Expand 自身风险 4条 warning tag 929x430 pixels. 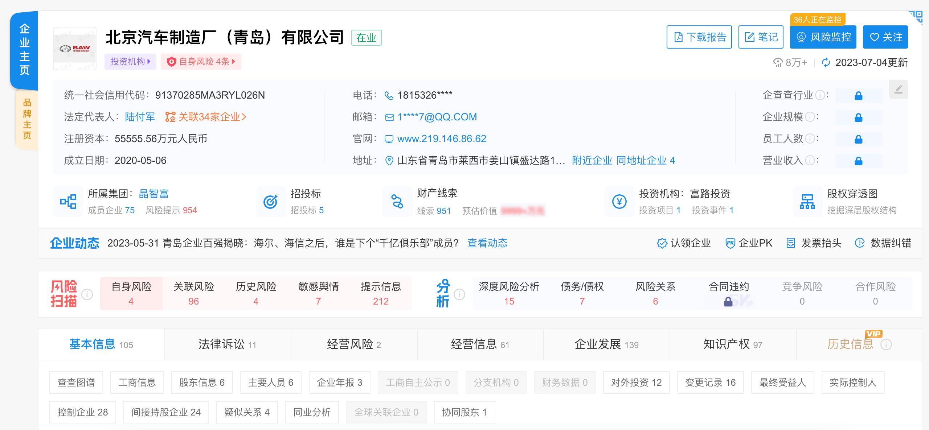201,62
